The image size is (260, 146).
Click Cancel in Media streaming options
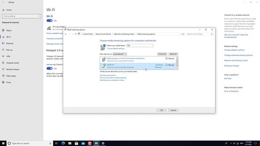(173, 110)
